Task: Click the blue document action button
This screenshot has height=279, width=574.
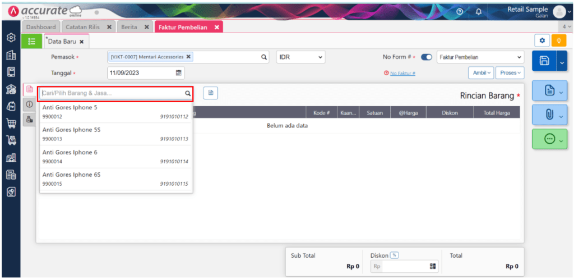Action: (549, 90)
